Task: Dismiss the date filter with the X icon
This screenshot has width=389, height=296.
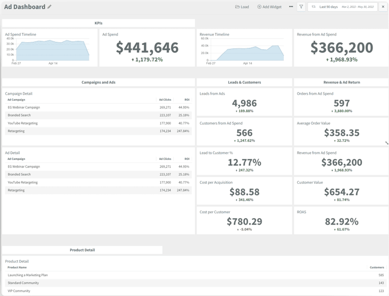Action: [x=383, y=7]
